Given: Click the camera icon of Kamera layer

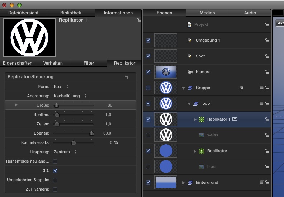Looking at the screenshot, I should point(190,72).
